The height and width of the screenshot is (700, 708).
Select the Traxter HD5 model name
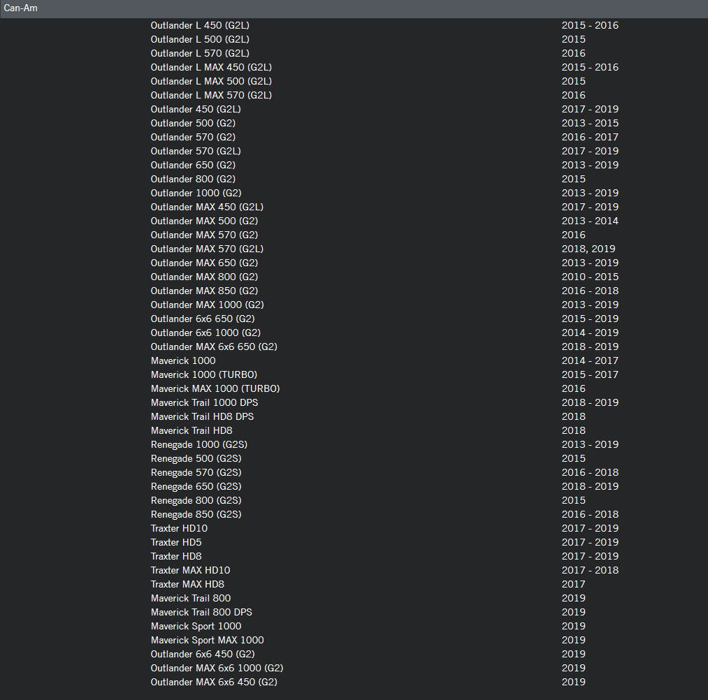(x=176, y=543)
